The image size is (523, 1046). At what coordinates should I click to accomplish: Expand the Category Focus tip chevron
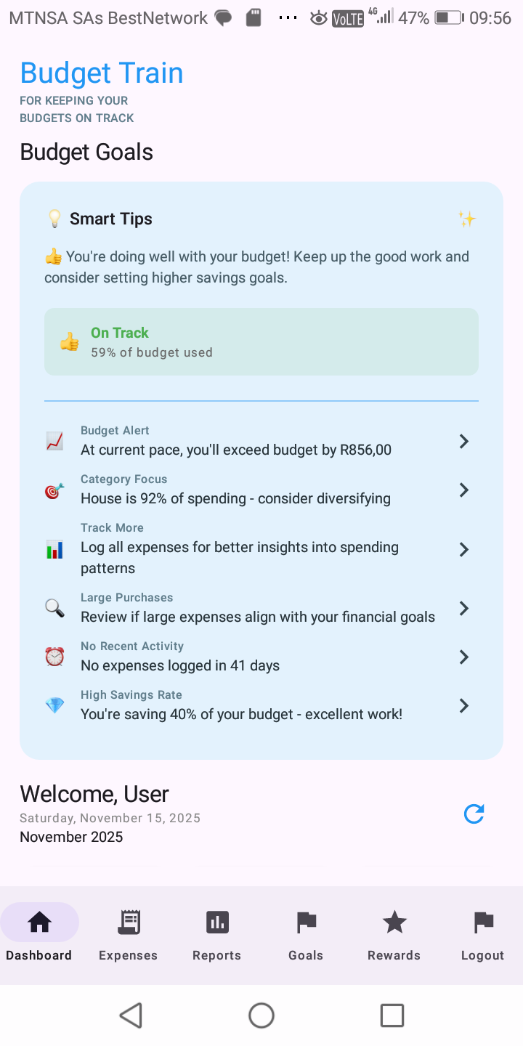coord(464,490)
